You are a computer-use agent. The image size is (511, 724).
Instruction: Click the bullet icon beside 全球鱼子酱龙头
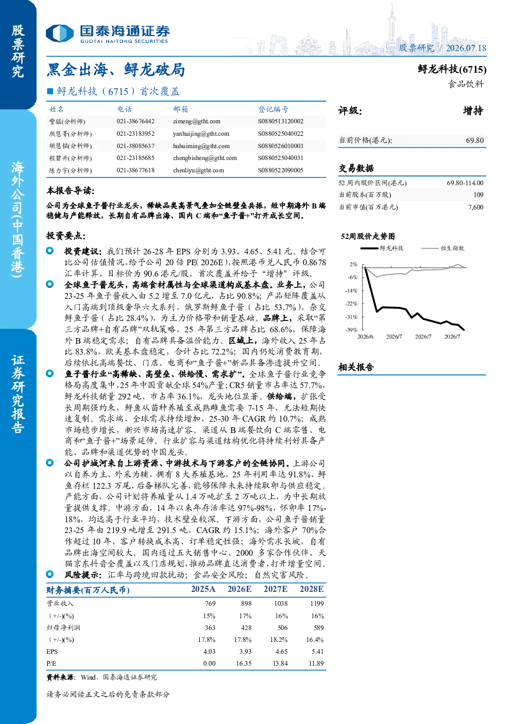pos(50,284)
